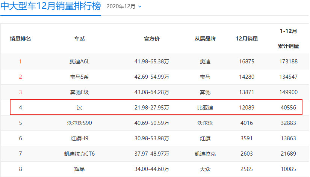
Task: Click rank number 5 for 沃尔沃S90
Action: tap(20, 123)
